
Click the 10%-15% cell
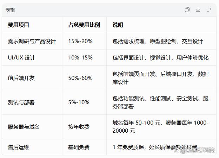point(84,57)
